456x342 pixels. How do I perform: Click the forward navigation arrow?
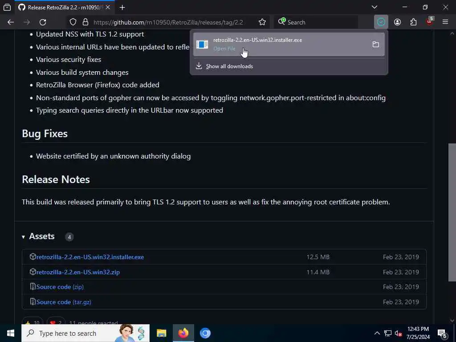(x=27, y=22)
